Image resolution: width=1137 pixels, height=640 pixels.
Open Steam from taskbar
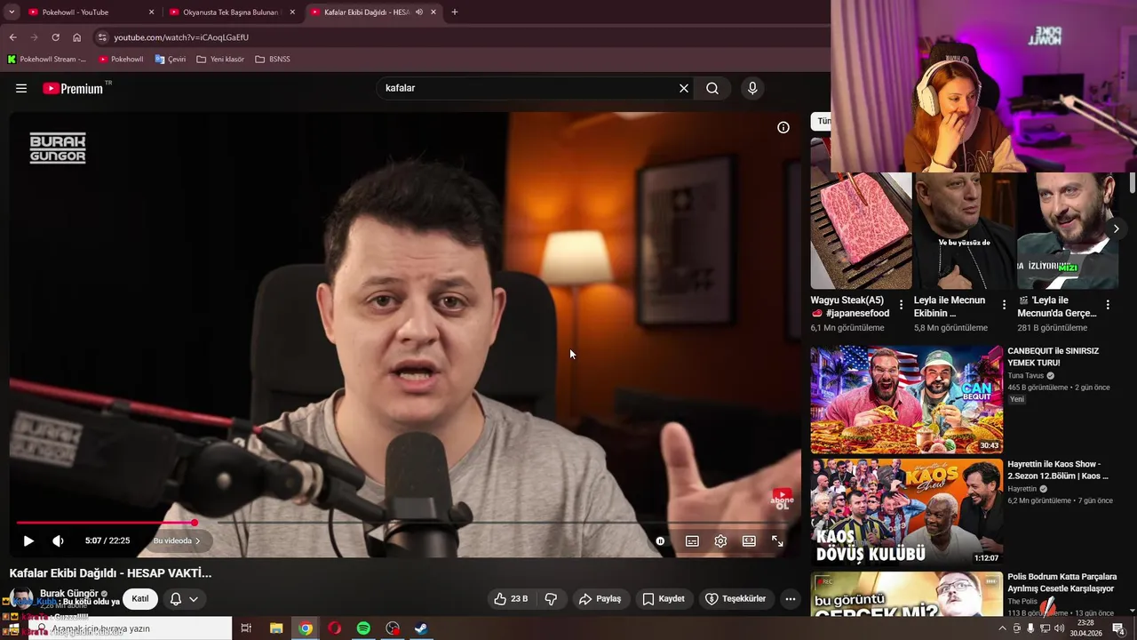point(421,628)
